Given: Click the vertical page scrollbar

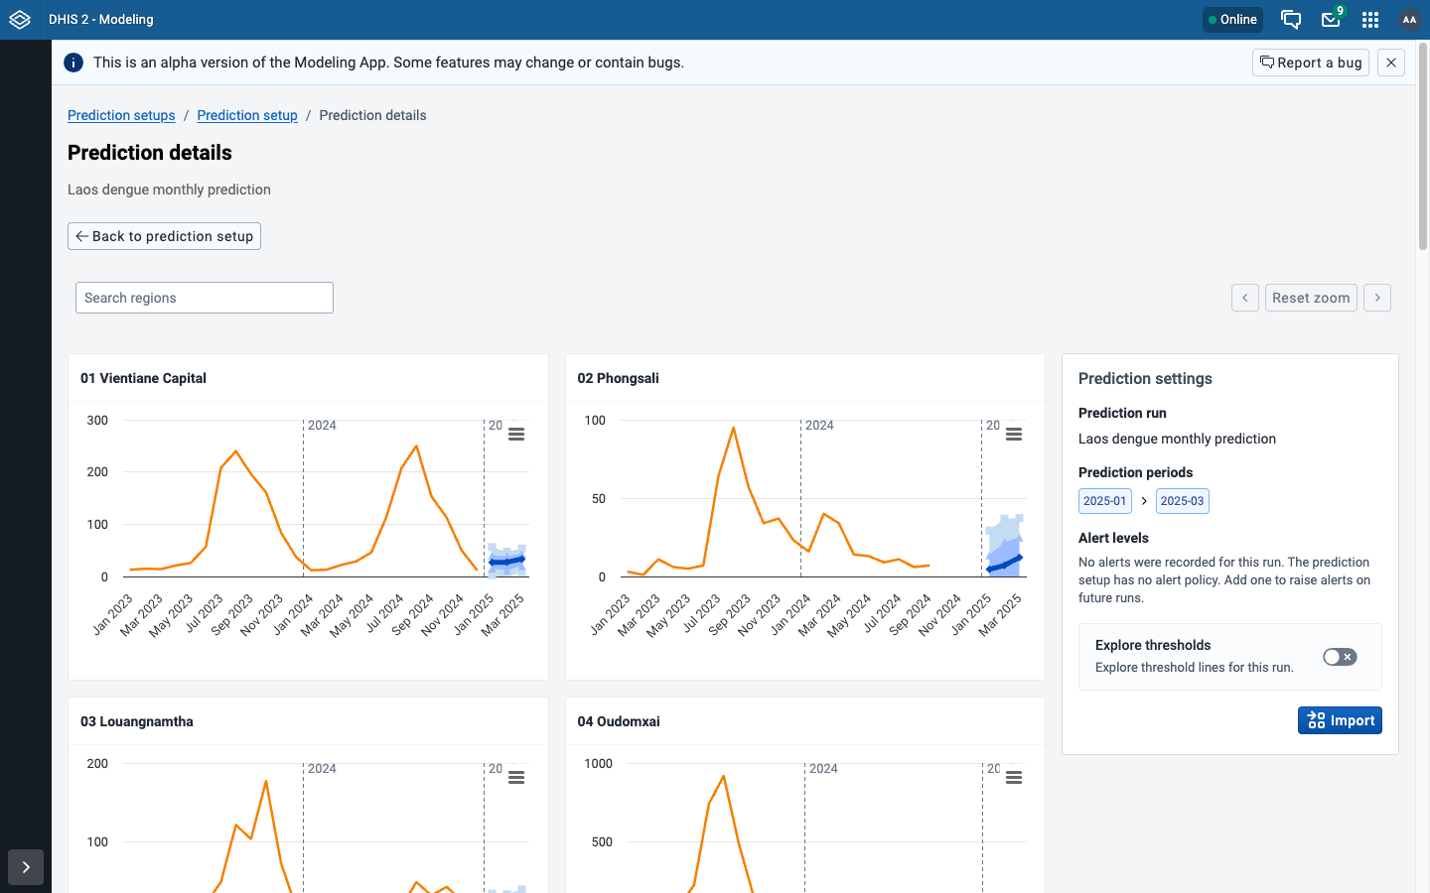Looking at the screenshot, I should pyautogui.click(x=1423, y=147).
